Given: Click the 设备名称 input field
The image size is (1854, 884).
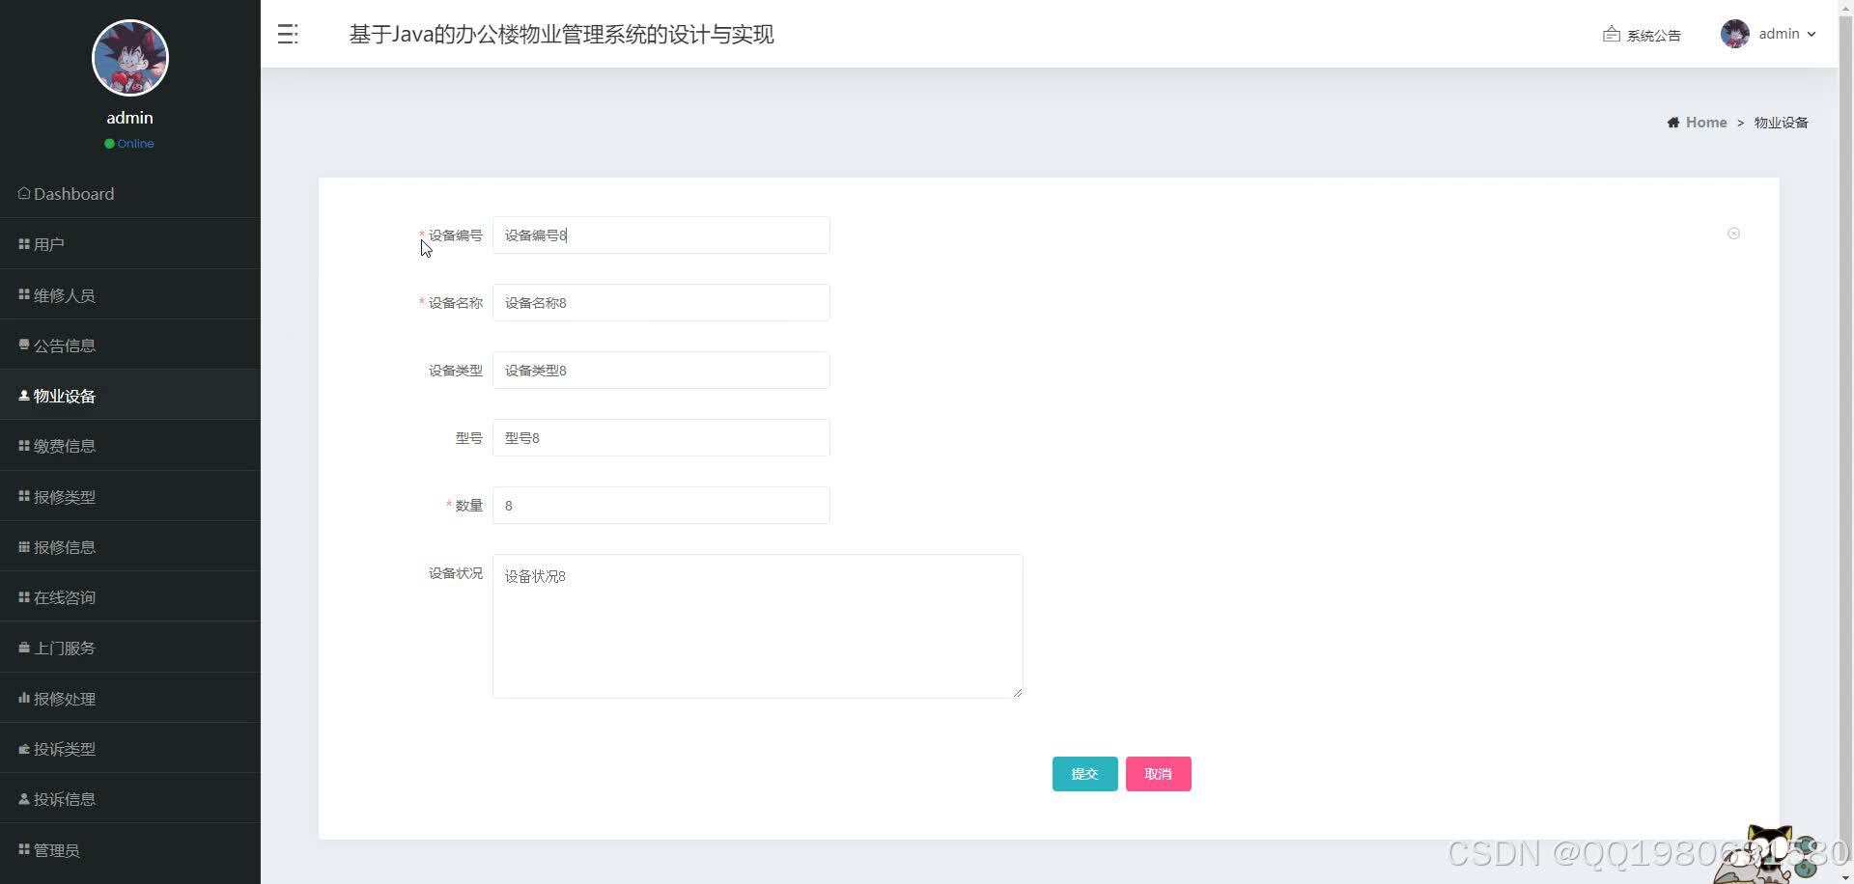Looking at the screenshot, I should pos(660,302).
